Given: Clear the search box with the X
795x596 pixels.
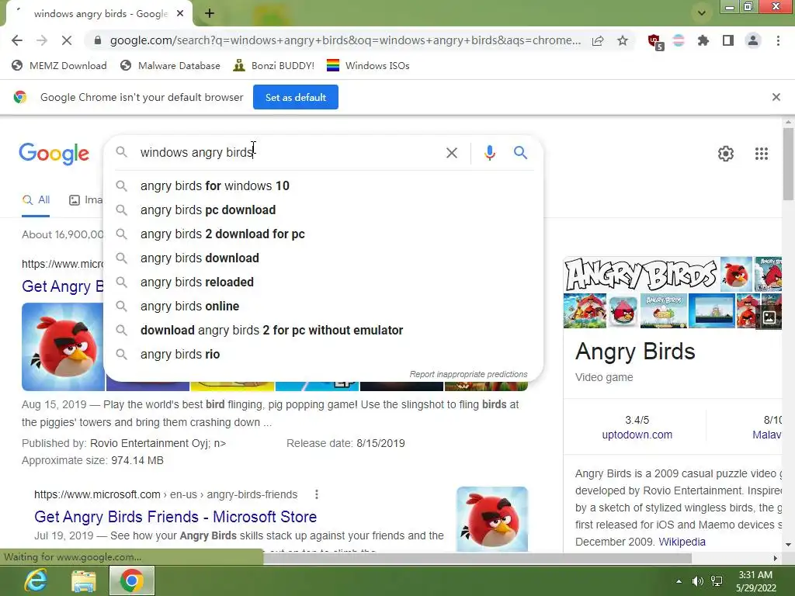Looking at the screenshot, I should coord(451,153).
